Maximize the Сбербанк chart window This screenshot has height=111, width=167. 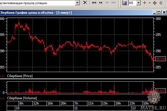159,13
